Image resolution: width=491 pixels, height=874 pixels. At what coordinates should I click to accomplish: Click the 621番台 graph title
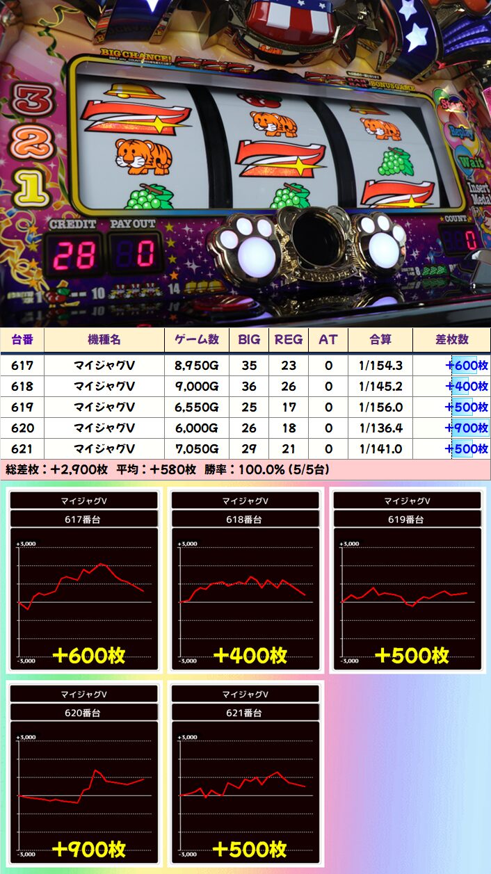click(245, 713)
